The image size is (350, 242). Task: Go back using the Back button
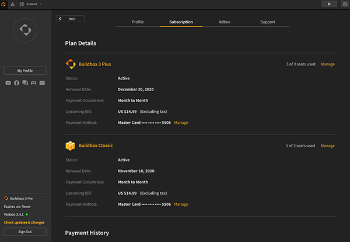(70, 19)
